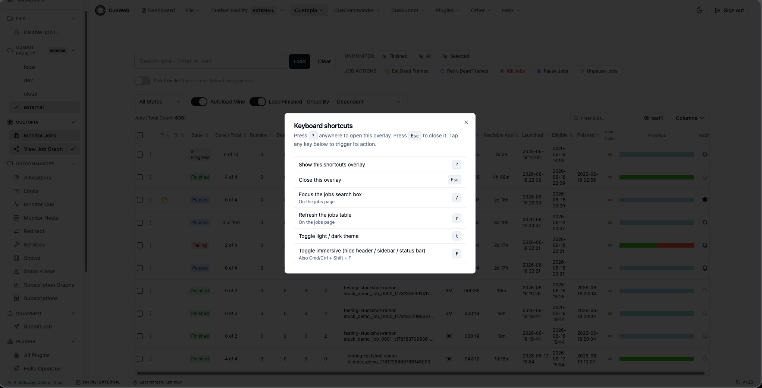The image size is (762, 388).
Task: Click notify bell for In Progress job
Action: 705,155
